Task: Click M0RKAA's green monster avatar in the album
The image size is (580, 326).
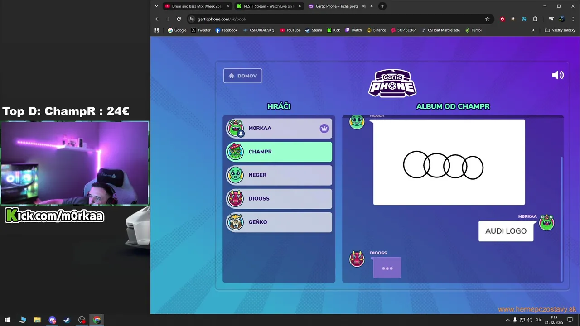Action: (546, 222)
